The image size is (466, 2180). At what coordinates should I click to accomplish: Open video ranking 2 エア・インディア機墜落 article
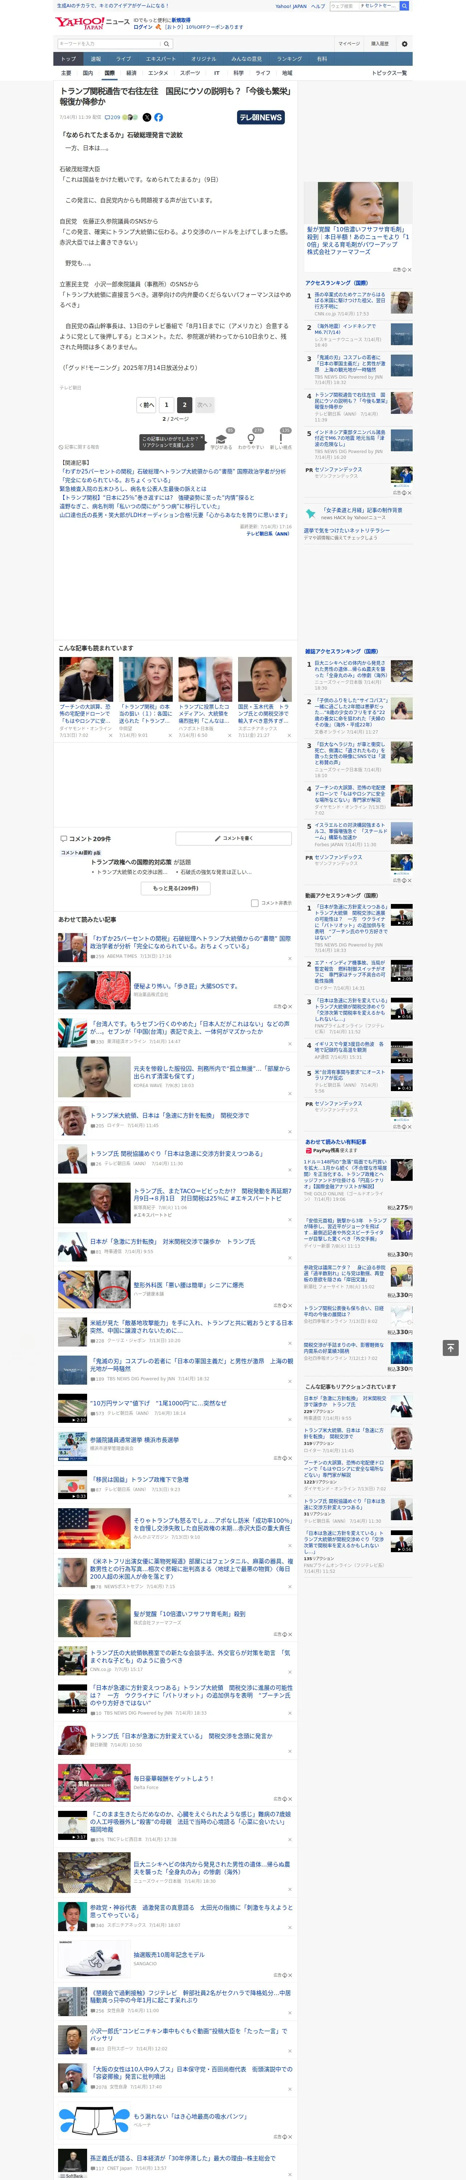coord(350,972)
